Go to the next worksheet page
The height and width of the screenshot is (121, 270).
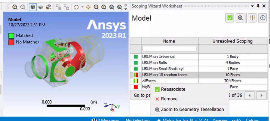(x=261, y=96)
